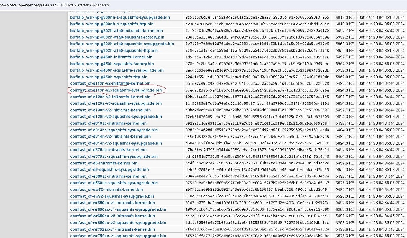Image resolution: width=407 pixels, height=238 pixels.
Task: Select buffalo_wzr-hp-g302h-a1a0-squashfs-factory.bin link
Action: coord(117,37)
